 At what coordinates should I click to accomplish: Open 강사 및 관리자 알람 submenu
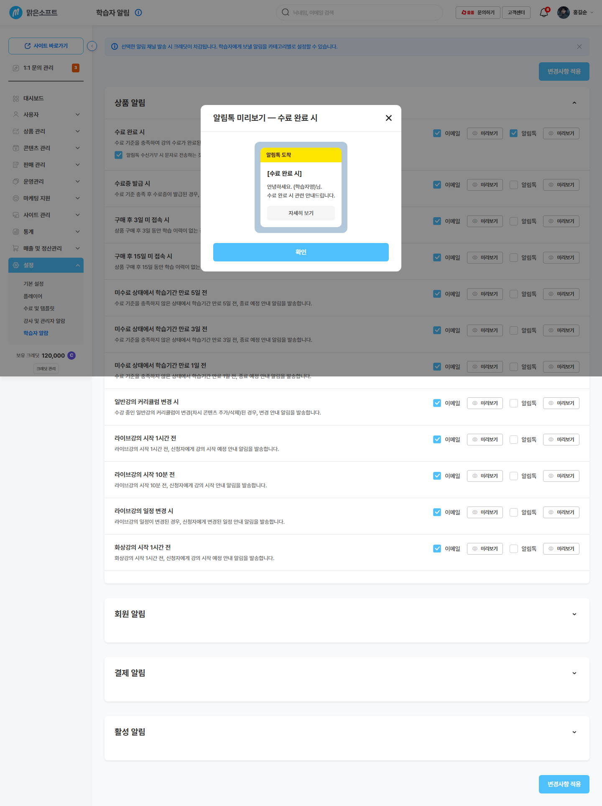[44, 321]
